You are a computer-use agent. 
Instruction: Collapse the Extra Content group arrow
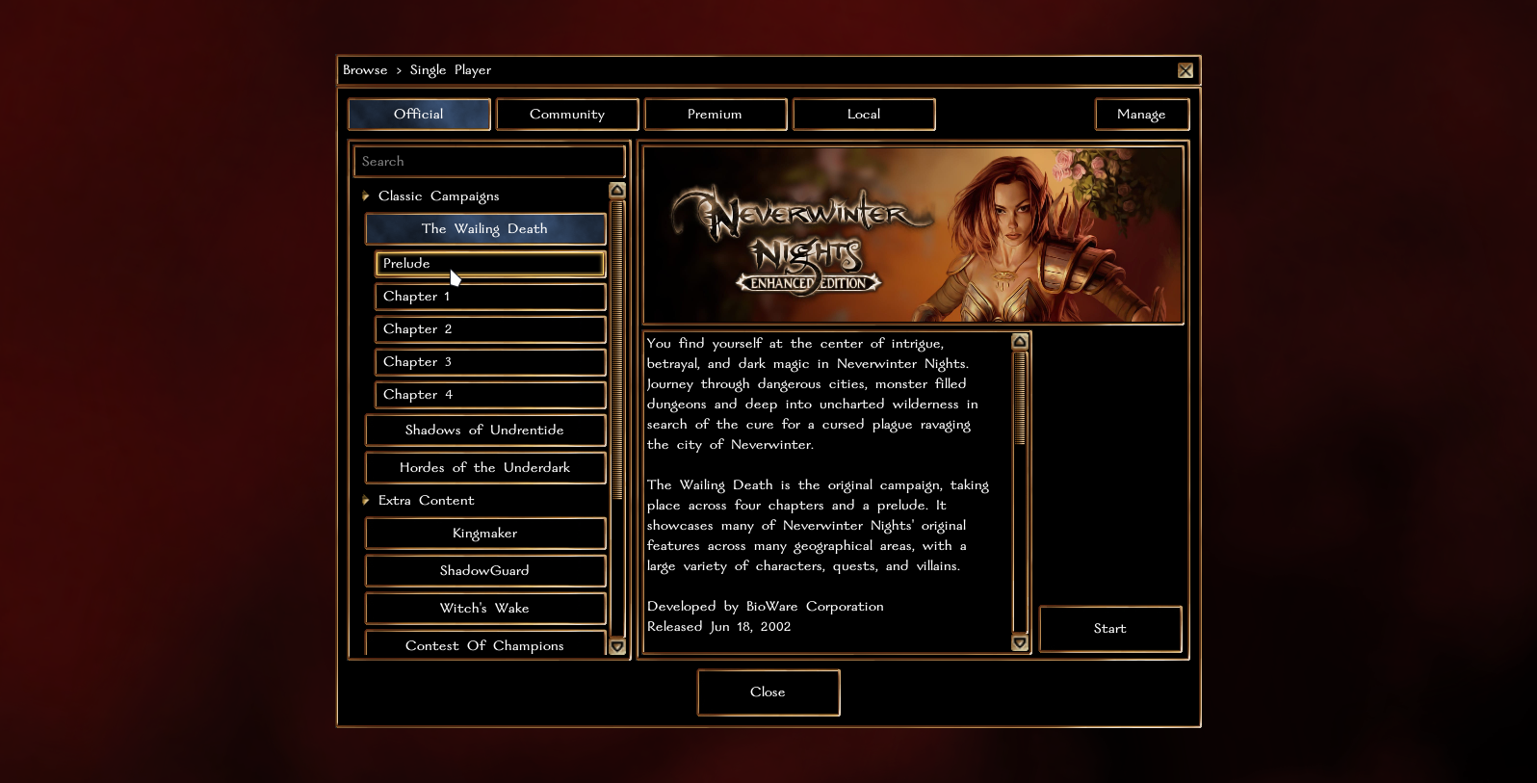pos(366,500)
